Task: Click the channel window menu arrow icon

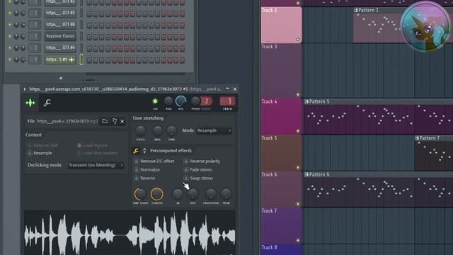Action: point(25,89)
